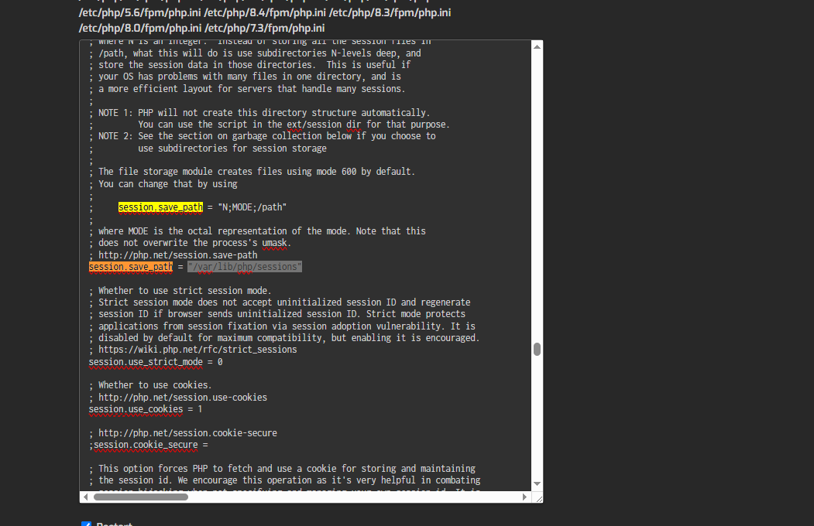The height and width of the screenshot is (526, 814).
Task: Click the orange-highlighted session.save_path directive
Action: pos(131,267)
